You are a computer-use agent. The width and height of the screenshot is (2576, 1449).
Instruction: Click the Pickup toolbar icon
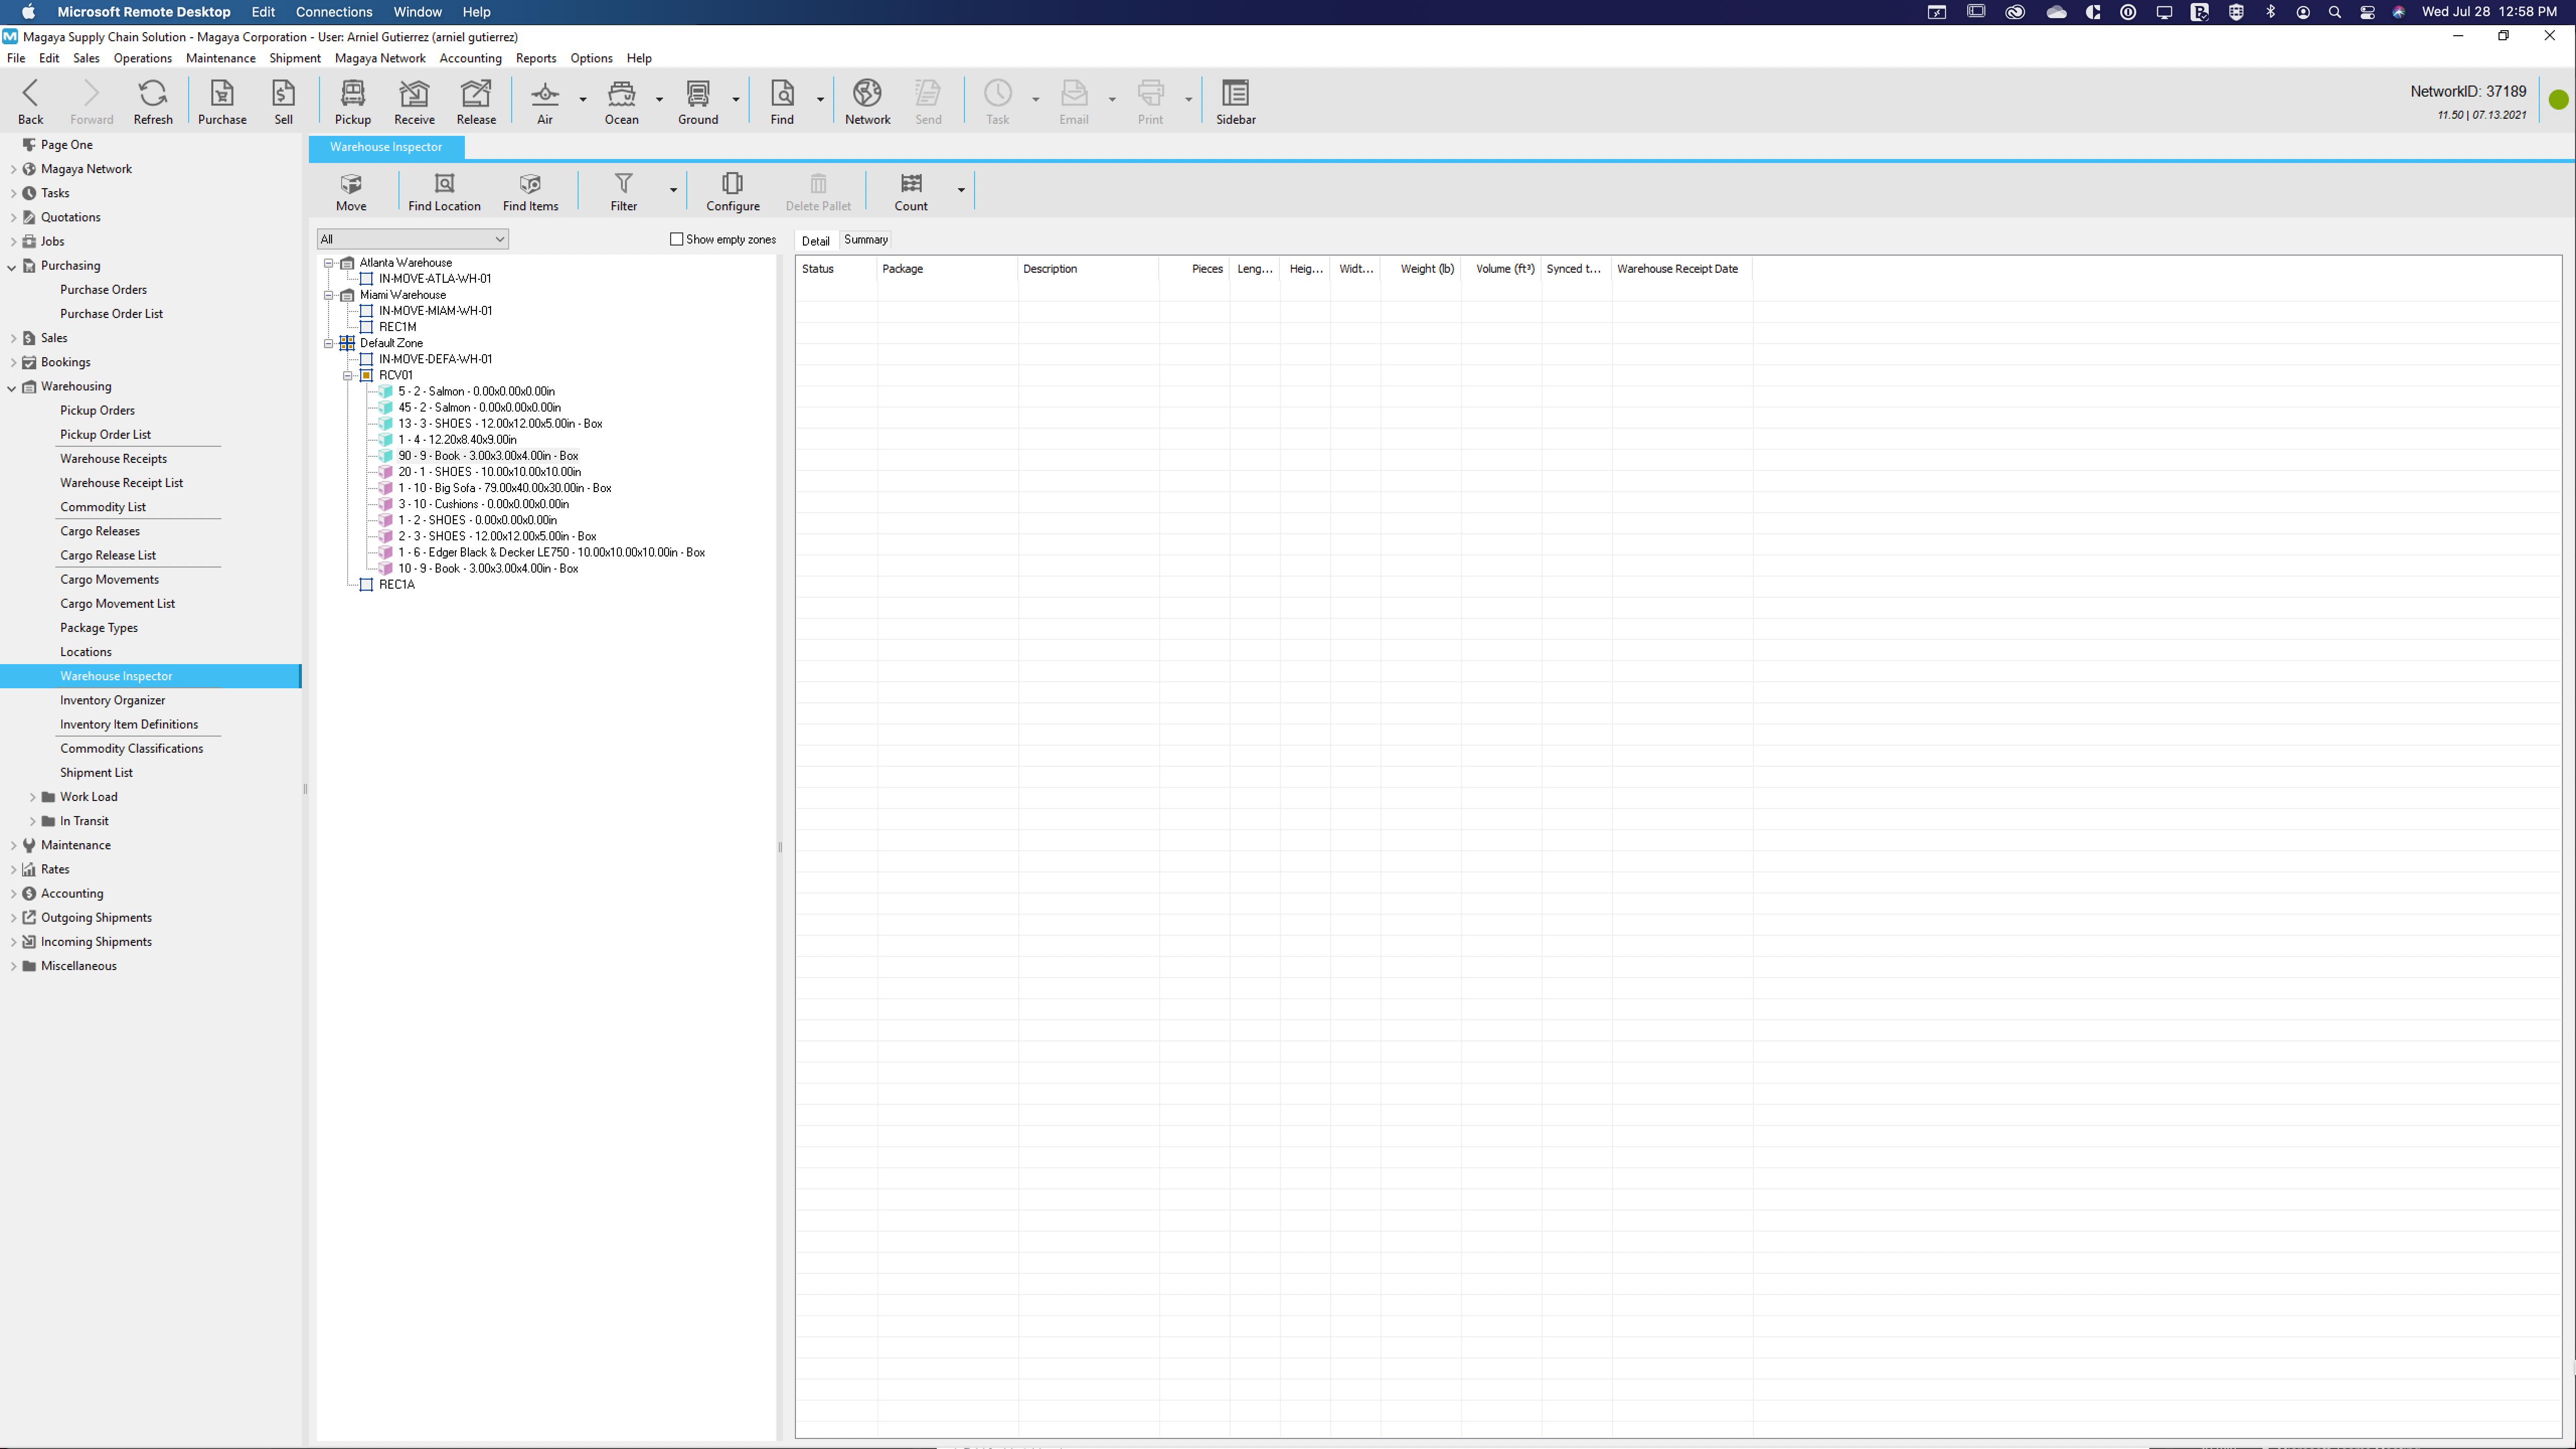point(352,102)
